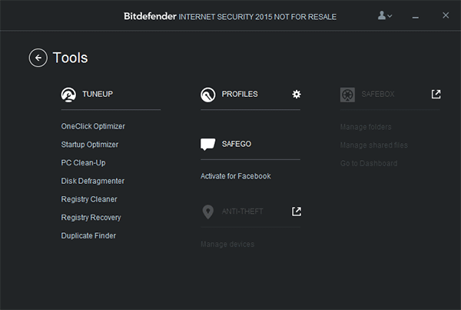
Task: Open Anti-Theft external link icon
Action: tap(297, 212)
